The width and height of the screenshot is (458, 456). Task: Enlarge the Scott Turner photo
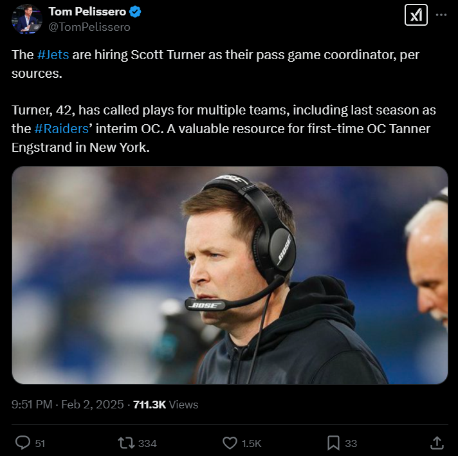tap(230, 275)
